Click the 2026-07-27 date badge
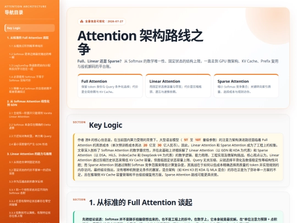Image resolution: width=297 pixels, height=223 pixels. pyautogui.click(x=102, y=21)
